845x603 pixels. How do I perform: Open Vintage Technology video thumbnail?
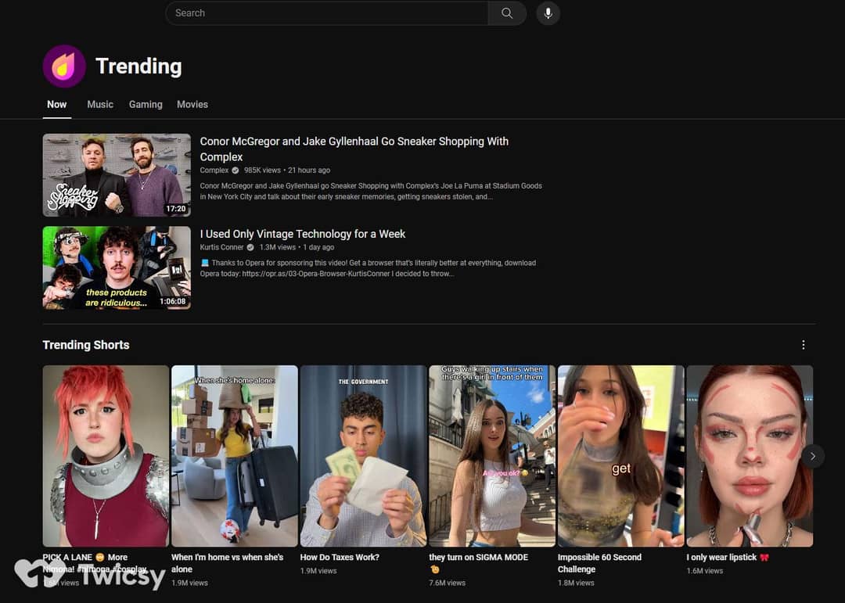117,267
